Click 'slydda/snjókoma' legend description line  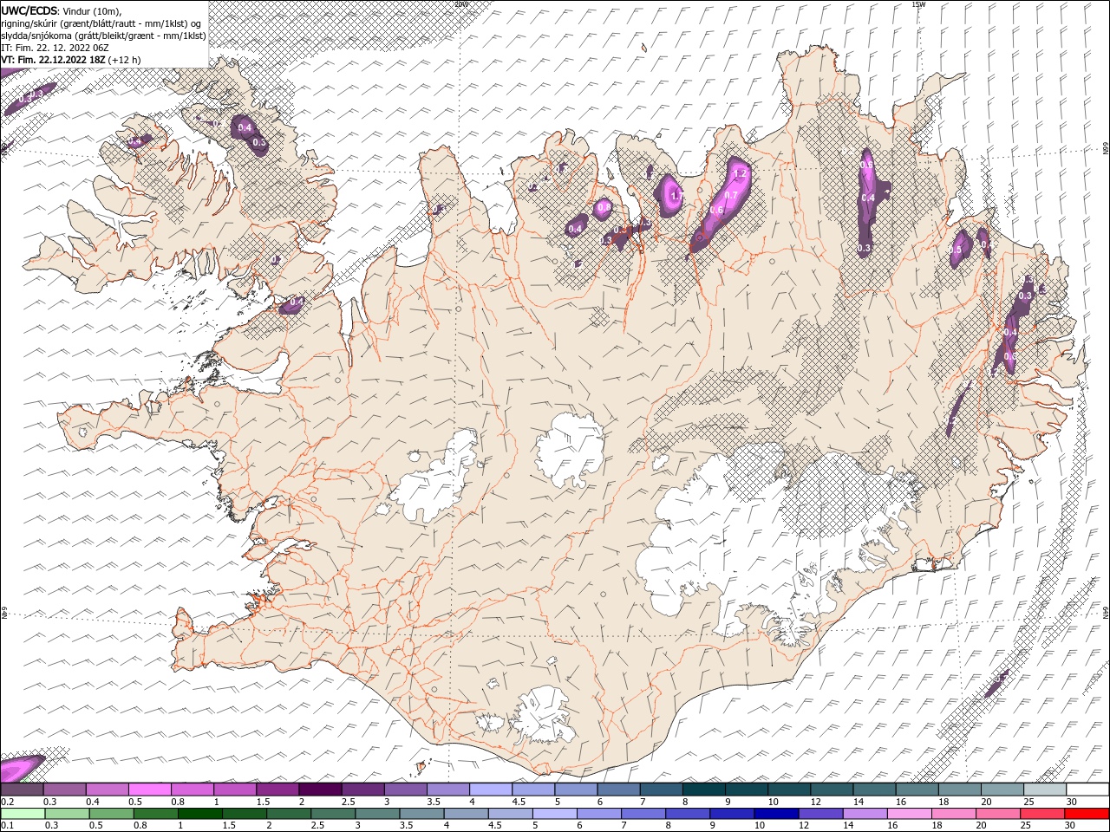[104, 36]
